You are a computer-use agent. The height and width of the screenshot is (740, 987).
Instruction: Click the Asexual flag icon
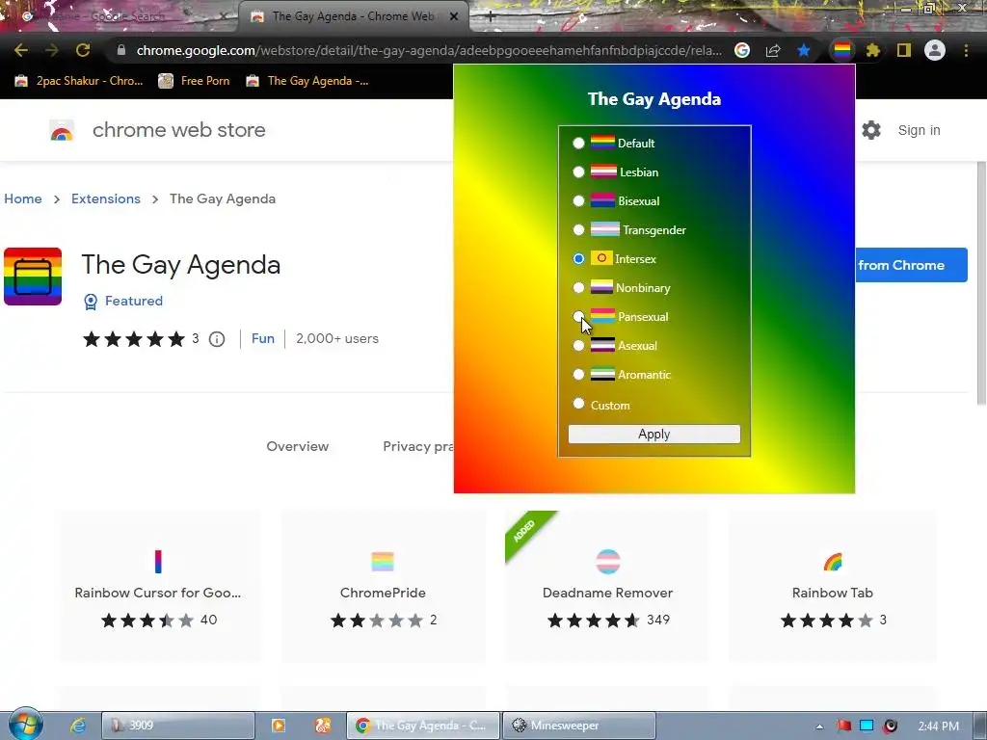pyautogui.click(x=602, y=345)
